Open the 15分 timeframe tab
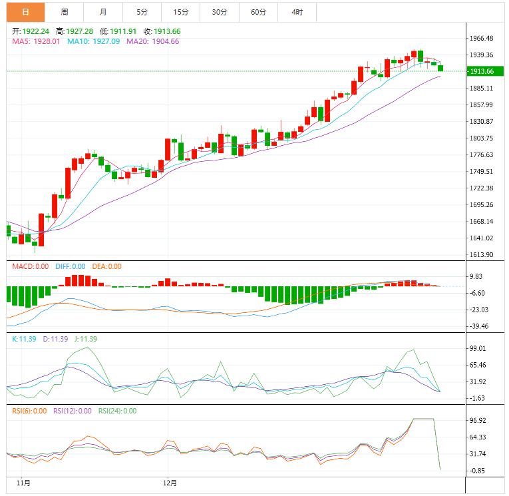Viewport: 509px width, 496px height. [x=180, y=12]
